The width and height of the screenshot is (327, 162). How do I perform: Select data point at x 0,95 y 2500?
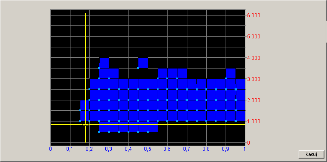pos(235,89)
